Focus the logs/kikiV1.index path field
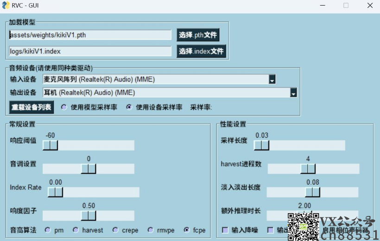The height and width of the screenshot is (241, 380). tap(90, 51)
